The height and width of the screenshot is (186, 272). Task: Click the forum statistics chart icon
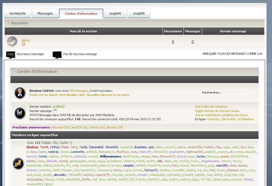click(x=20, y=113)
